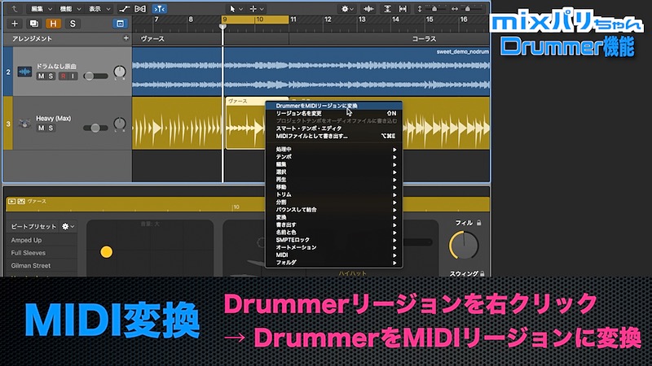Open the 編集 edit menu
Image resolution: width=652 pixels, height=366 pixels.
click(42, 9)
